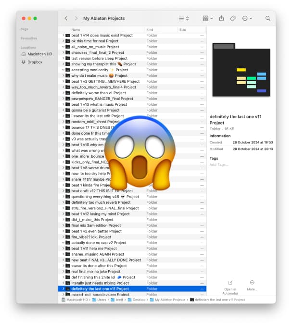Select 'did_i_make_this Project'

pos(132,220)
